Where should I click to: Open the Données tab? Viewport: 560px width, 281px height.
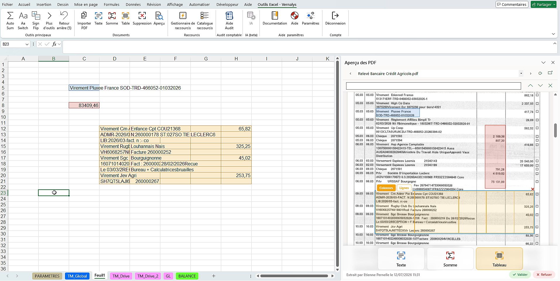[133, 4]
